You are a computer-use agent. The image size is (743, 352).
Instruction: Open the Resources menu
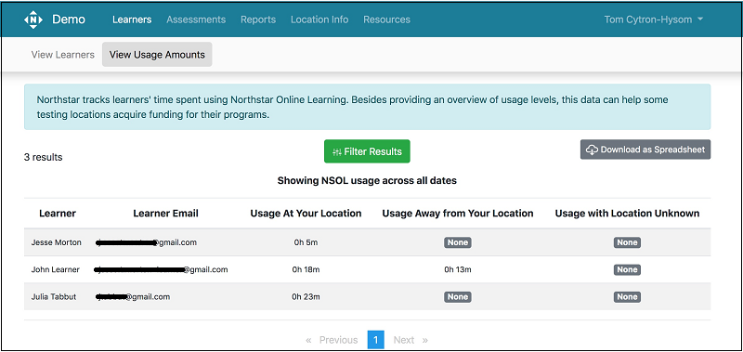(386, 20)
